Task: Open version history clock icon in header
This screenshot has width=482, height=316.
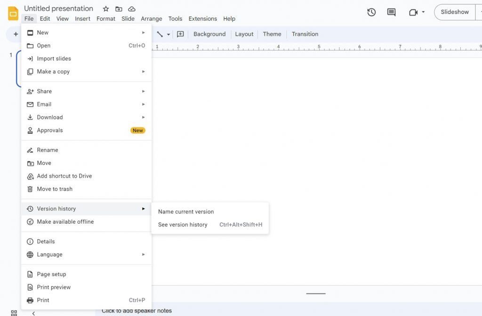Action: pos(371,12)
